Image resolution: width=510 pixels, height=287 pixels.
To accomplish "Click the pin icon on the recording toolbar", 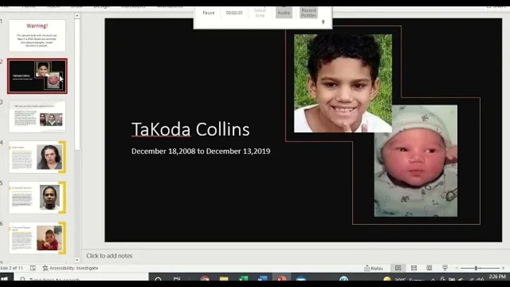I will (323, 22).
